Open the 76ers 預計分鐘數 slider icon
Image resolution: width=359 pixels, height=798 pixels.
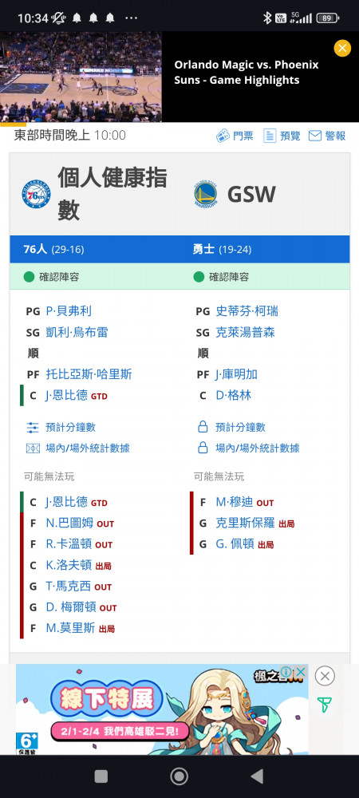(x=33, y=427)
